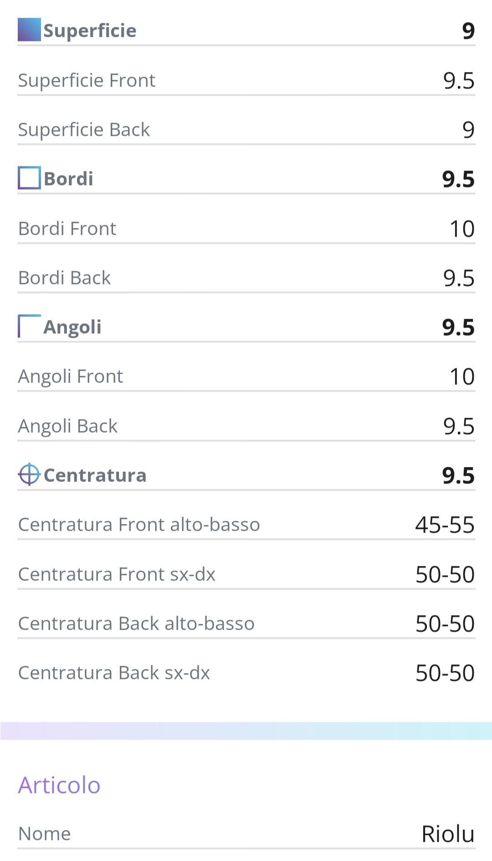Viewport: 492px width, 861px height.
Task: Click the Superficie Front row
Action: tap(246, 80)
